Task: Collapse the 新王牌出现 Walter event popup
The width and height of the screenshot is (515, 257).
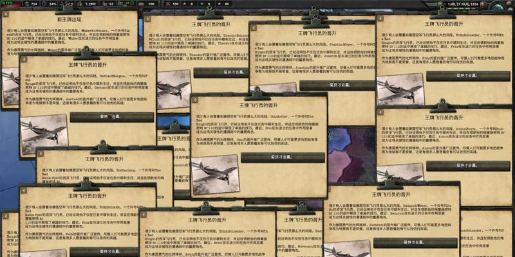Action: coord(5,14)
